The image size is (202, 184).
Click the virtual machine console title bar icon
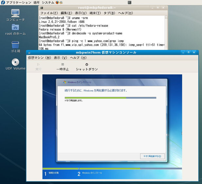coord(29,53)
